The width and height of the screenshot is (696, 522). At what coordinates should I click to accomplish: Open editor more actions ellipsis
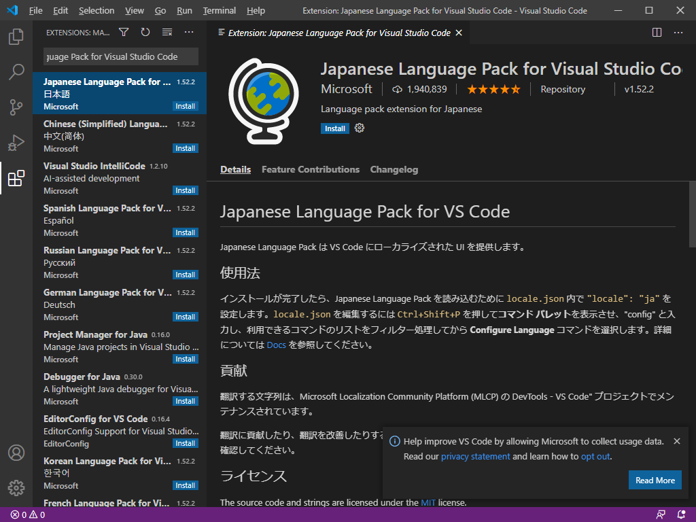pos(678,33)
